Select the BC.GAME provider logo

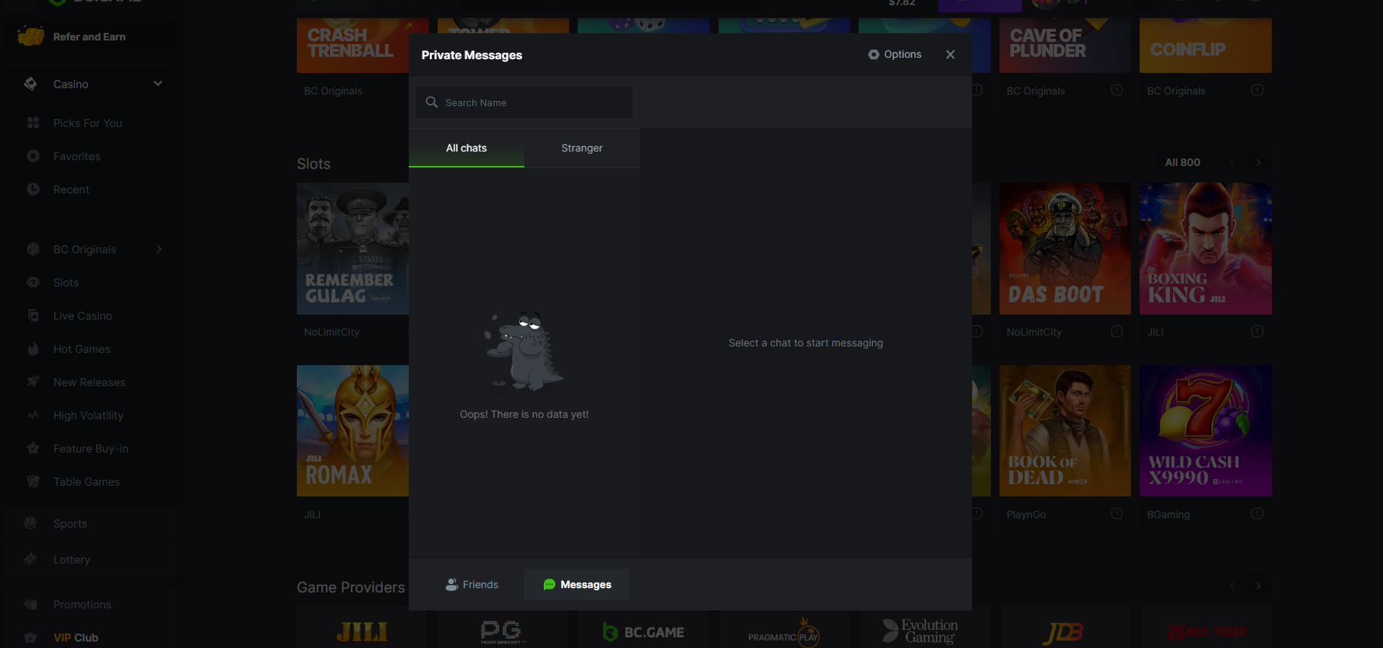pos(643,632)
